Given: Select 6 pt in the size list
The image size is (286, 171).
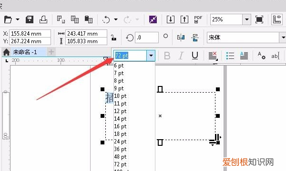Looking at the screenshot, I should pyautogui.click(x=134, y=66).
